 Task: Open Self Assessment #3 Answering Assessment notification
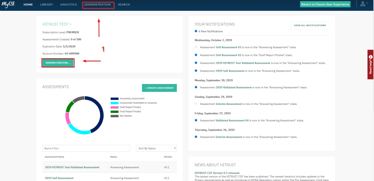tap(228, 47)
